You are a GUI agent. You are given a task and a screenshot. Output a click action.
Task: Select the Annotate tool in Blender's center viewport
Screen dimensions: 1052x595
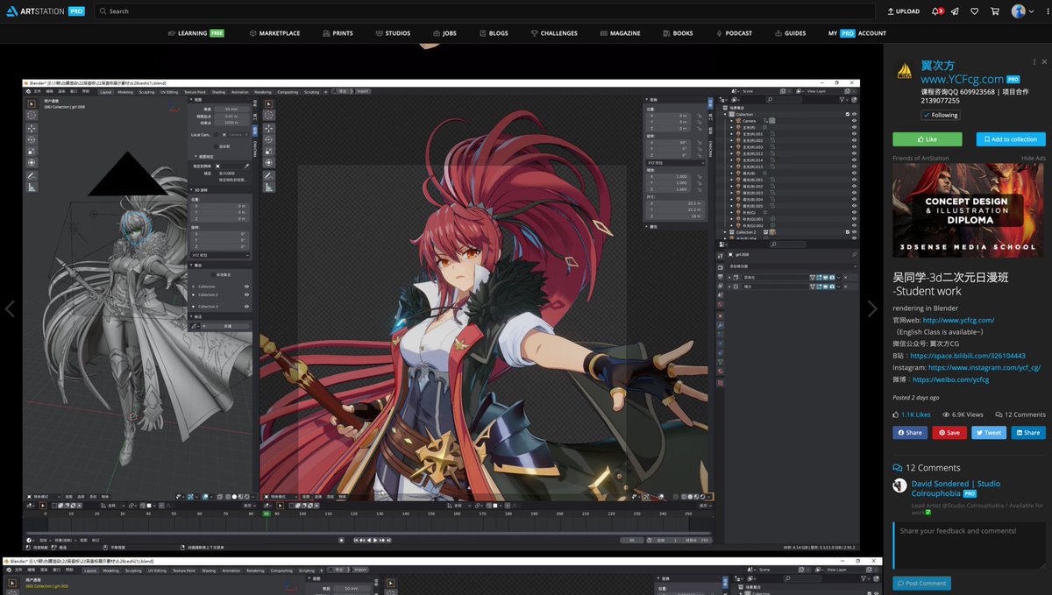tap(270, 175)
